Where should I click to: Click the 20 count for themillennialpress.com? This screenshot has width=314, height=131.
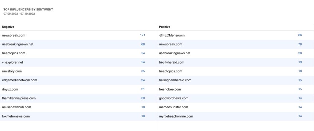click(x=143, y=98)
